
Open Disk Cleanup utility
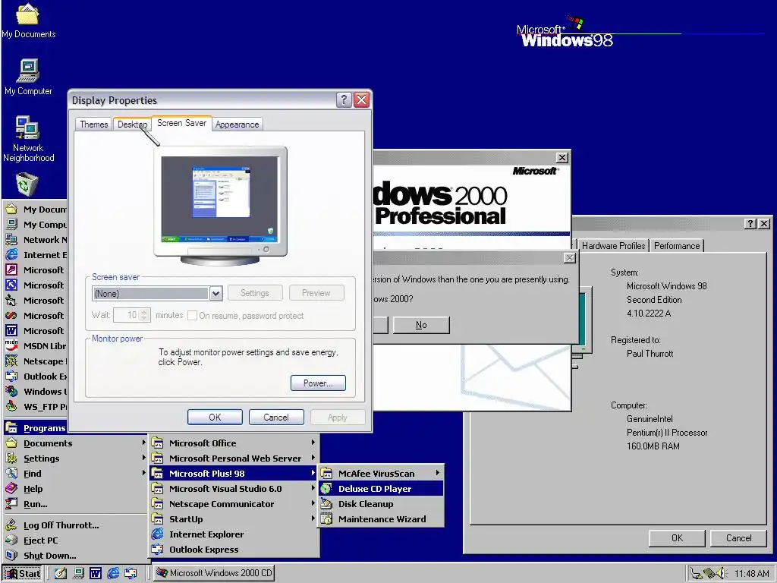[x=381, y=504]
